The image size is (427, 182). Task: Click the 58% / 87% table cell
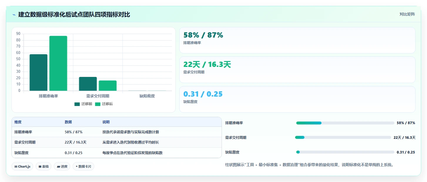point(73,132)
